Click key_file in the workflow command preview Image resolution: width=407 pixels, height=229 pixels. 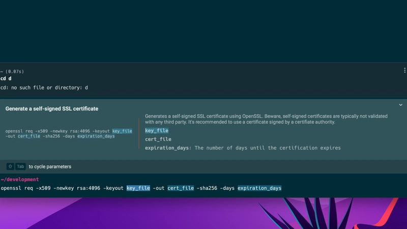[x=122, y=131]
